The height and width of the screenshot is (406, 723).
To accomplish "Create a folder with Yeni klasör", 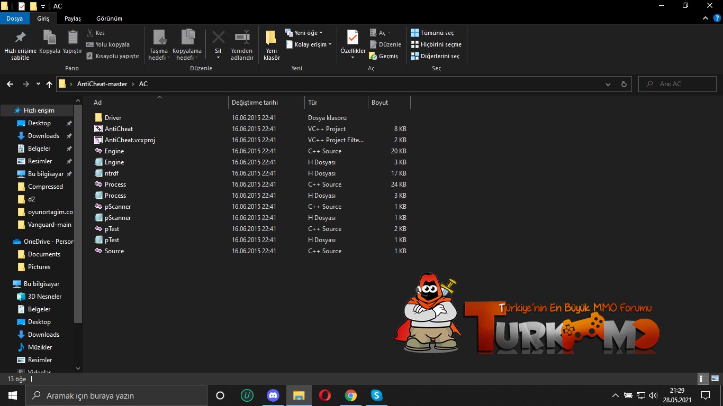I will (272, 44).
